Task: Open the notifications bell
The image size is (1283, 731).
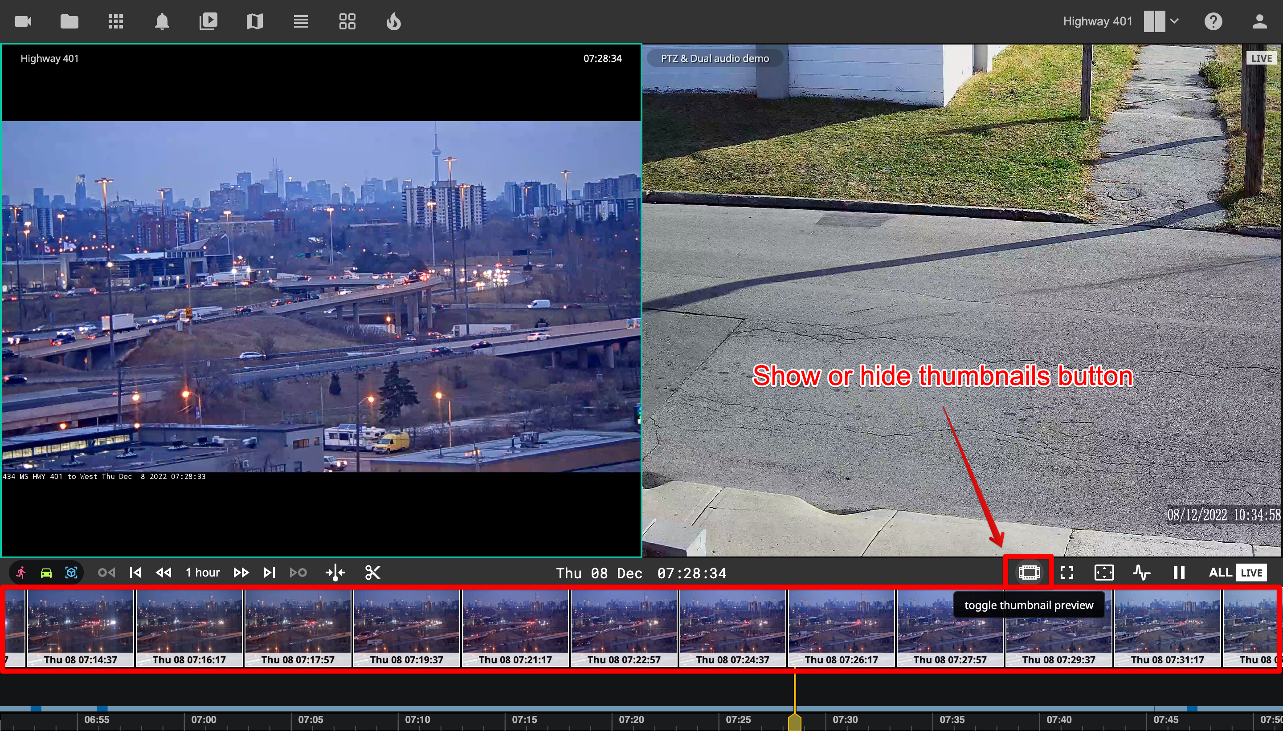Action: 162,21
